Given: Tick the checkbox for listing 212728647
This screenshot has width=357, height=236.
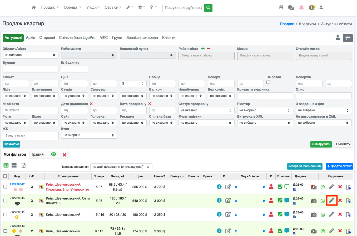Looking at the screenshot, I should pyautogui.click(x=5, y=187).
